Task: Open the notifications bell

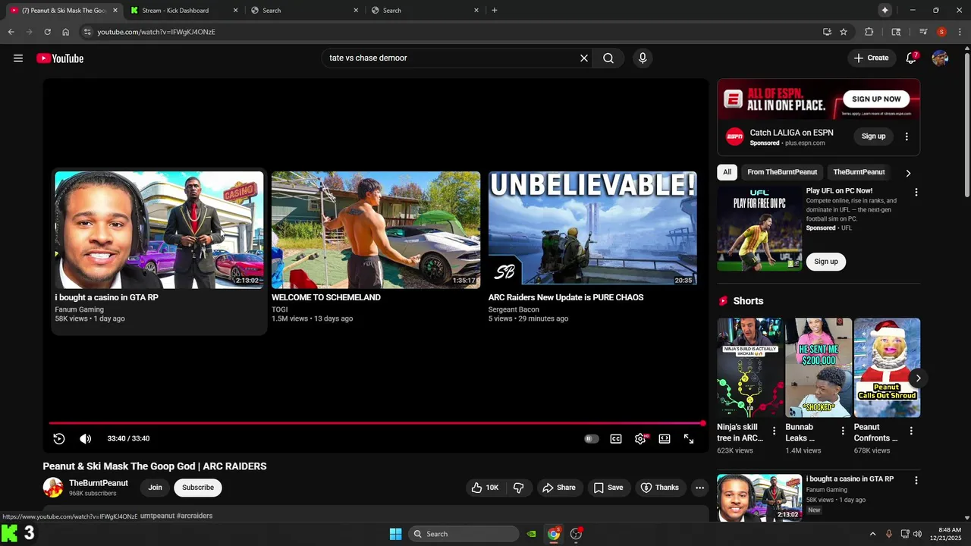Action: [911, 58]
